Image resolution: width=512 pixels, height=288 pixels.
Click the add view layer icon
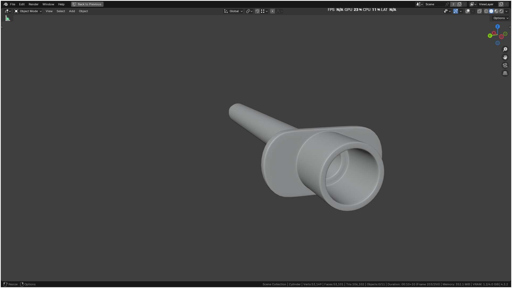[x=501, y=4]
